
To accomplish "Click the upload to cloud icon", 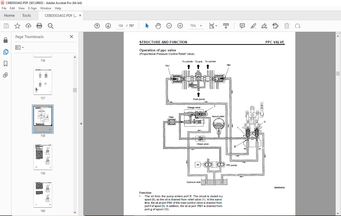I will 28,26.
